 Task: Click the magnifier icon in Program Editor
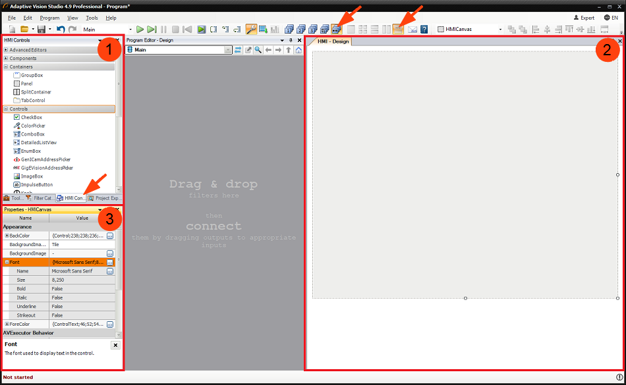point(258,50)
